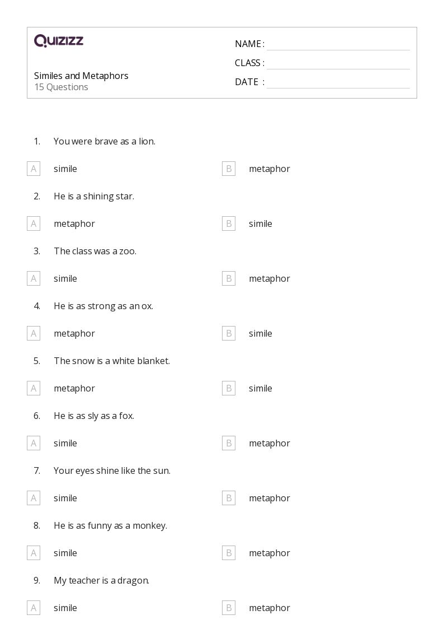The height and width of the screenshot is (629, 444).
Task: Mark option A simile for question 3
Action: 34,278
